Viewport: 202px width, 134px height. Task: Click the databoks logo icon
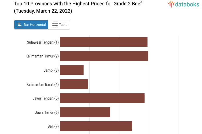click(x=171, y=4)
